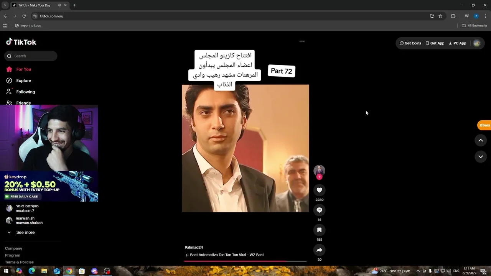Open the marwan.shalash followed account

coord(25,220)
